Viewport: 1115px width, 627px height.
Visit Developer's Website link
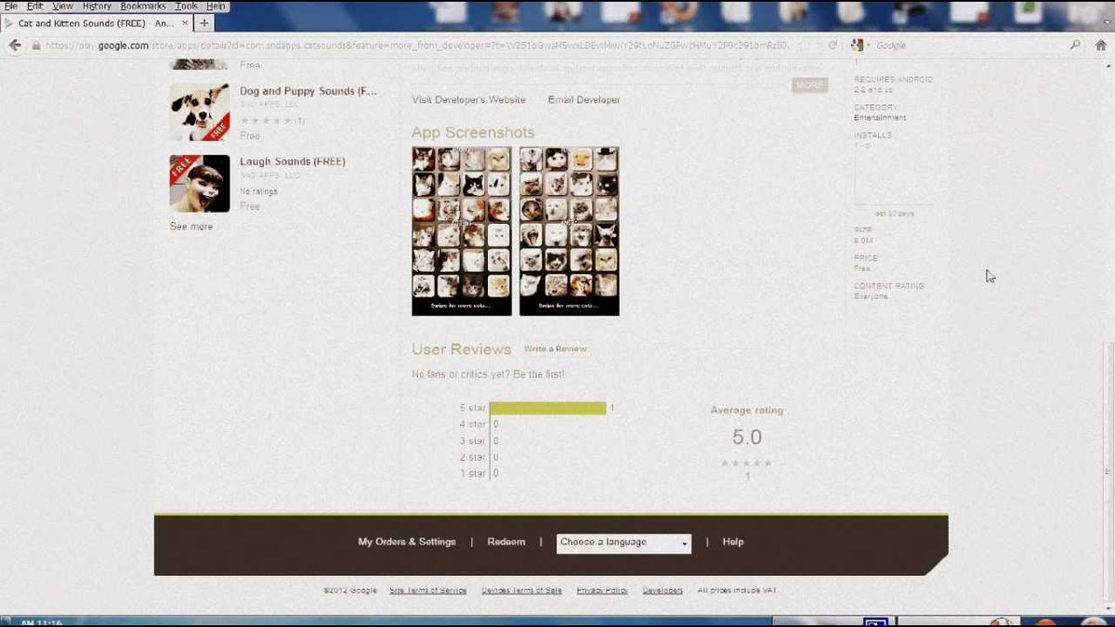click(469, 99)
